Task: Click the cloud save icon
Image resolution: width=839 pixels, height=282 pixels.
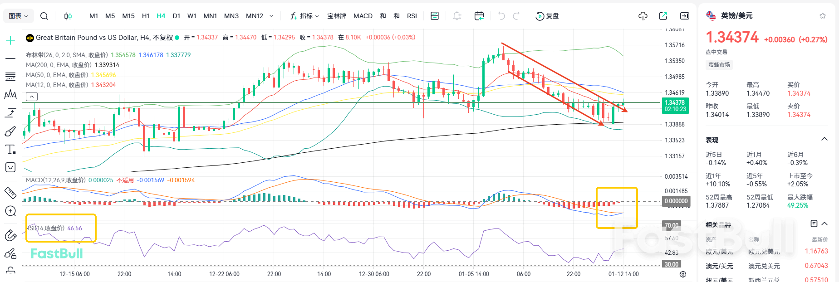Action: tap(643, 16)
